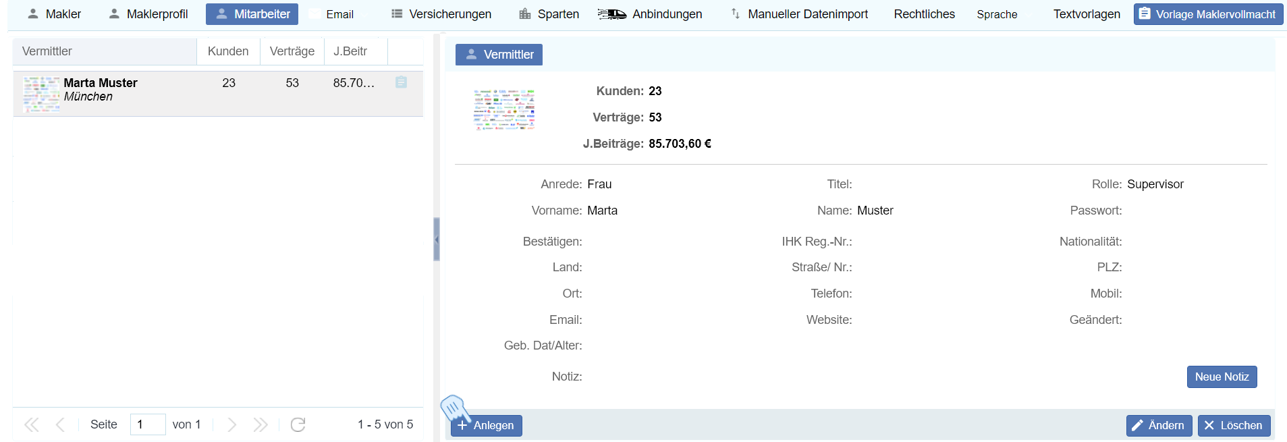Click the Vermittler header button
The height and width of the screenshot is (442, 1287).
(x=499, y=55)
